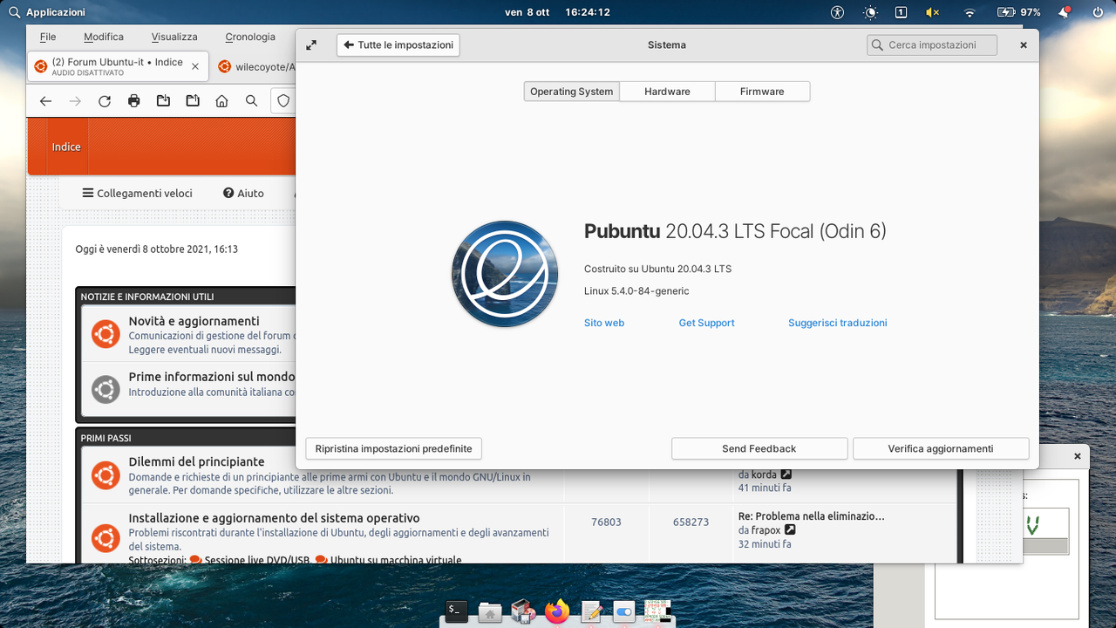Screen dimensions: 1116x628
Task: Open the Suggerisci traduzioni link
Action: pyautogui.click(x=838, y=323)
